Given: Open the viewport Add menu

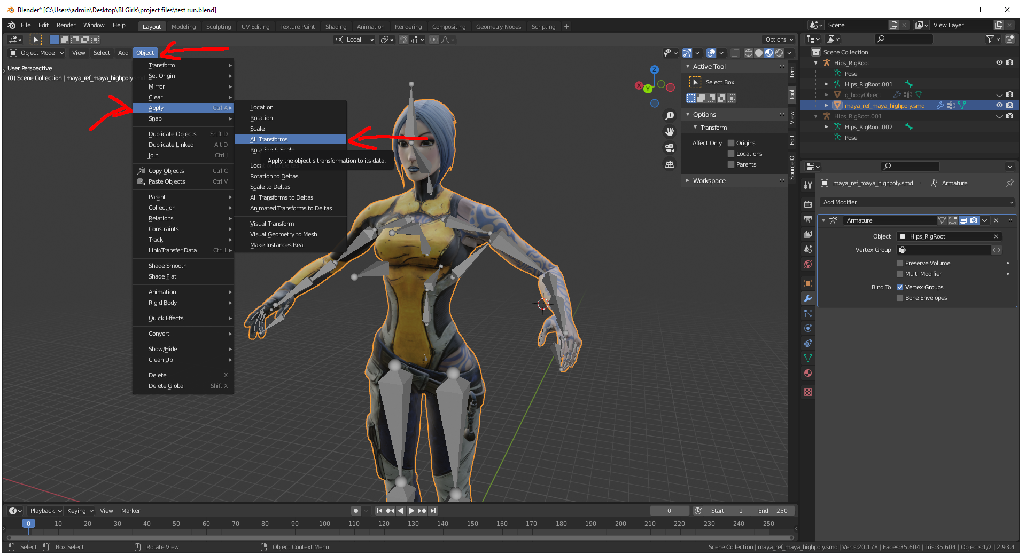Looking at the screenshot, I should pos(123,53).
